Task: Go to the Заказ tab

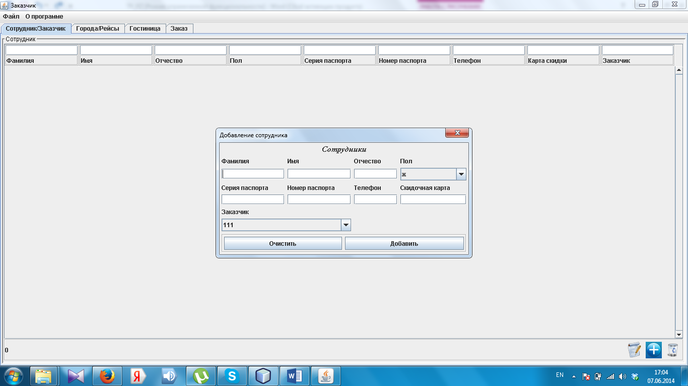Action: (179, 29)
